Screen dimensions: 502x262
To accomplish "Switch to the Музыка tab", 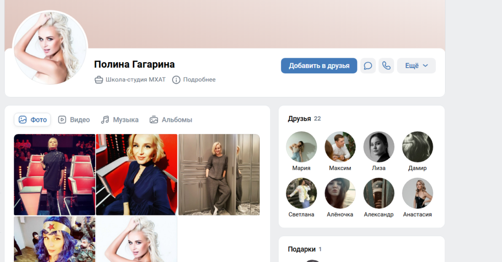I will (x=120, y=119).
